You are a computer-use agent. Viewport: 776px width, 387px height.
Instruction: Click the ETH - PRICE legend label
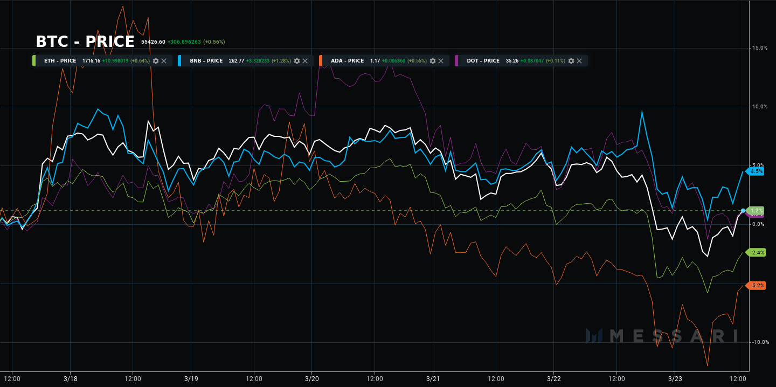pos(60,61)
